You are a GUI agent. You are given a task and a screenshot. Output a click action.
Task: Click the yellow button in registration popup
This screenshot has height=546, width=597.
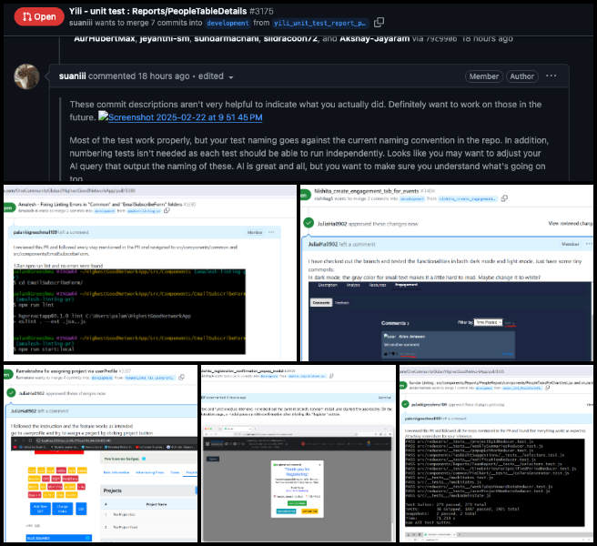[x=309, y=511]
